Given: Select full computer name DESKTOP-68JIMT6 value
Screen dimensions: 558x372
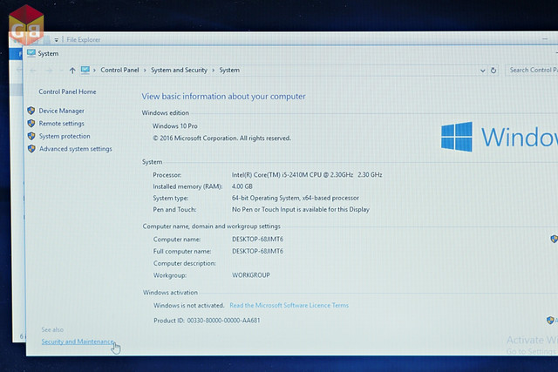Looking at the screenshot, I should tap(258, 252).
